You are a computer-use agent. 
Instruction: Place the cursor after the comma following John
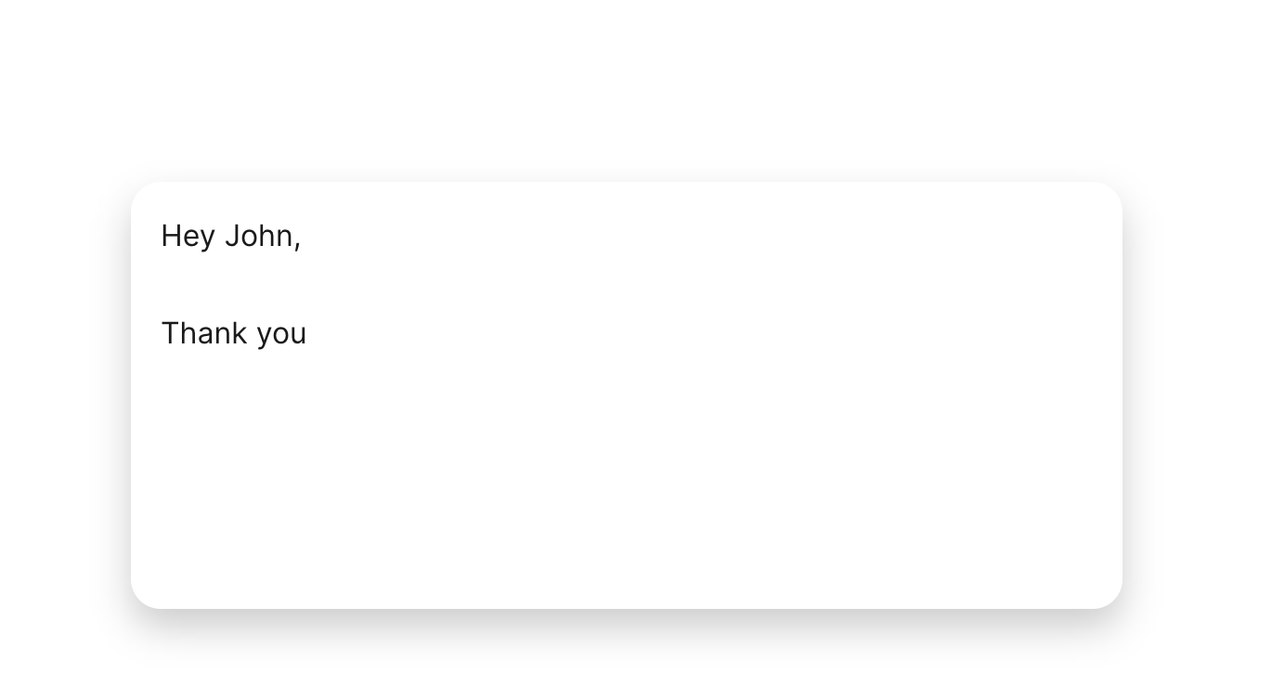coord(303,236)
